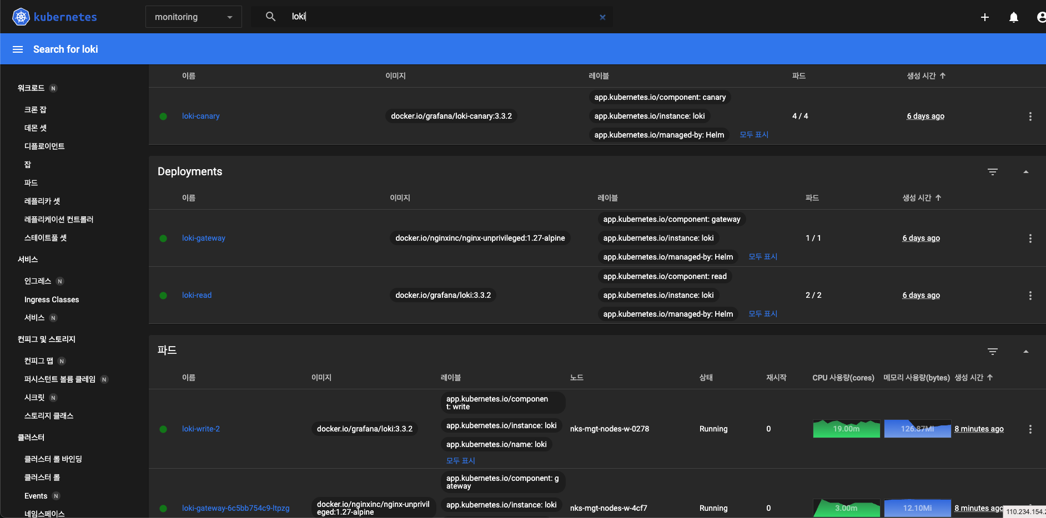Open the hamburger navigation menu
1046x518 pixels.
tap(18, 49)
